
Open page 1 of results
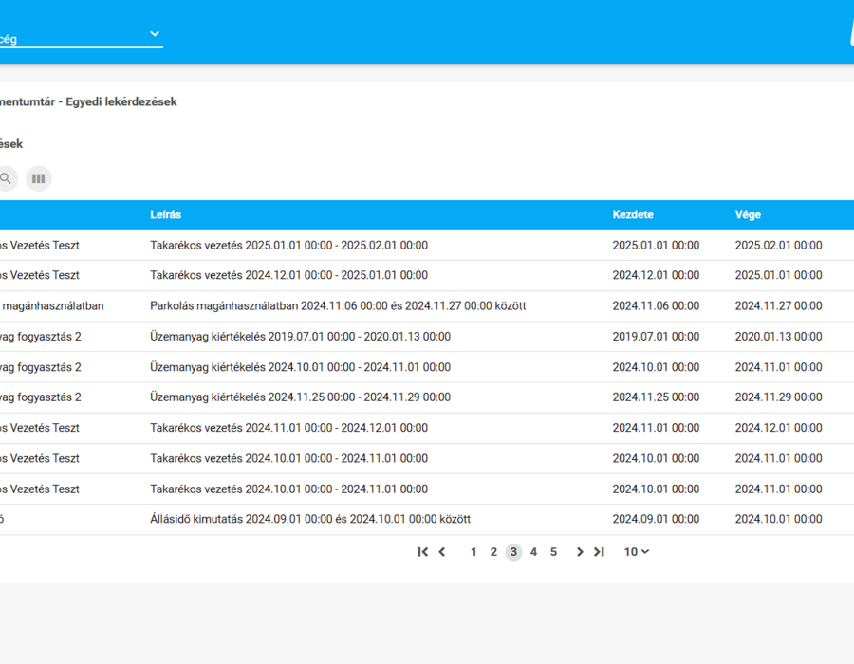click(x=473, y=552)
